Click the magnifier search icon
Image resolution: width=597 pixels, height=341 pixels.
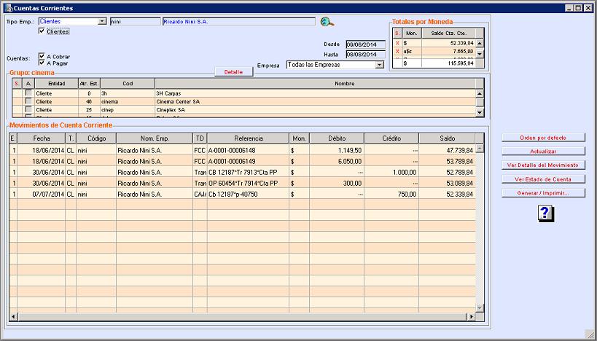point(327,22)
